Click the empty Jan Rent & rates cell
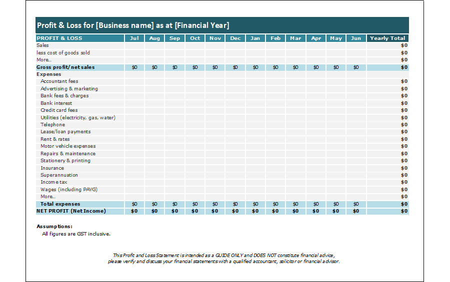 [255, 139]
